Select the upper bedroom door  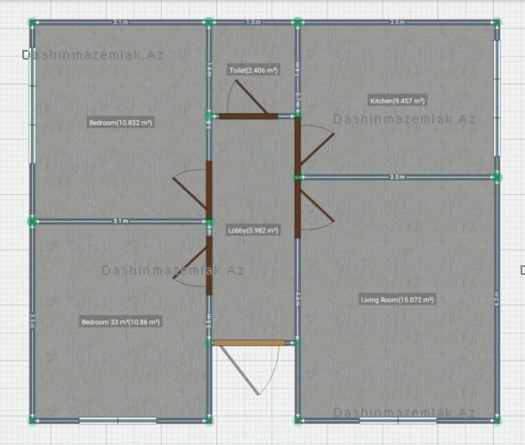209,190
